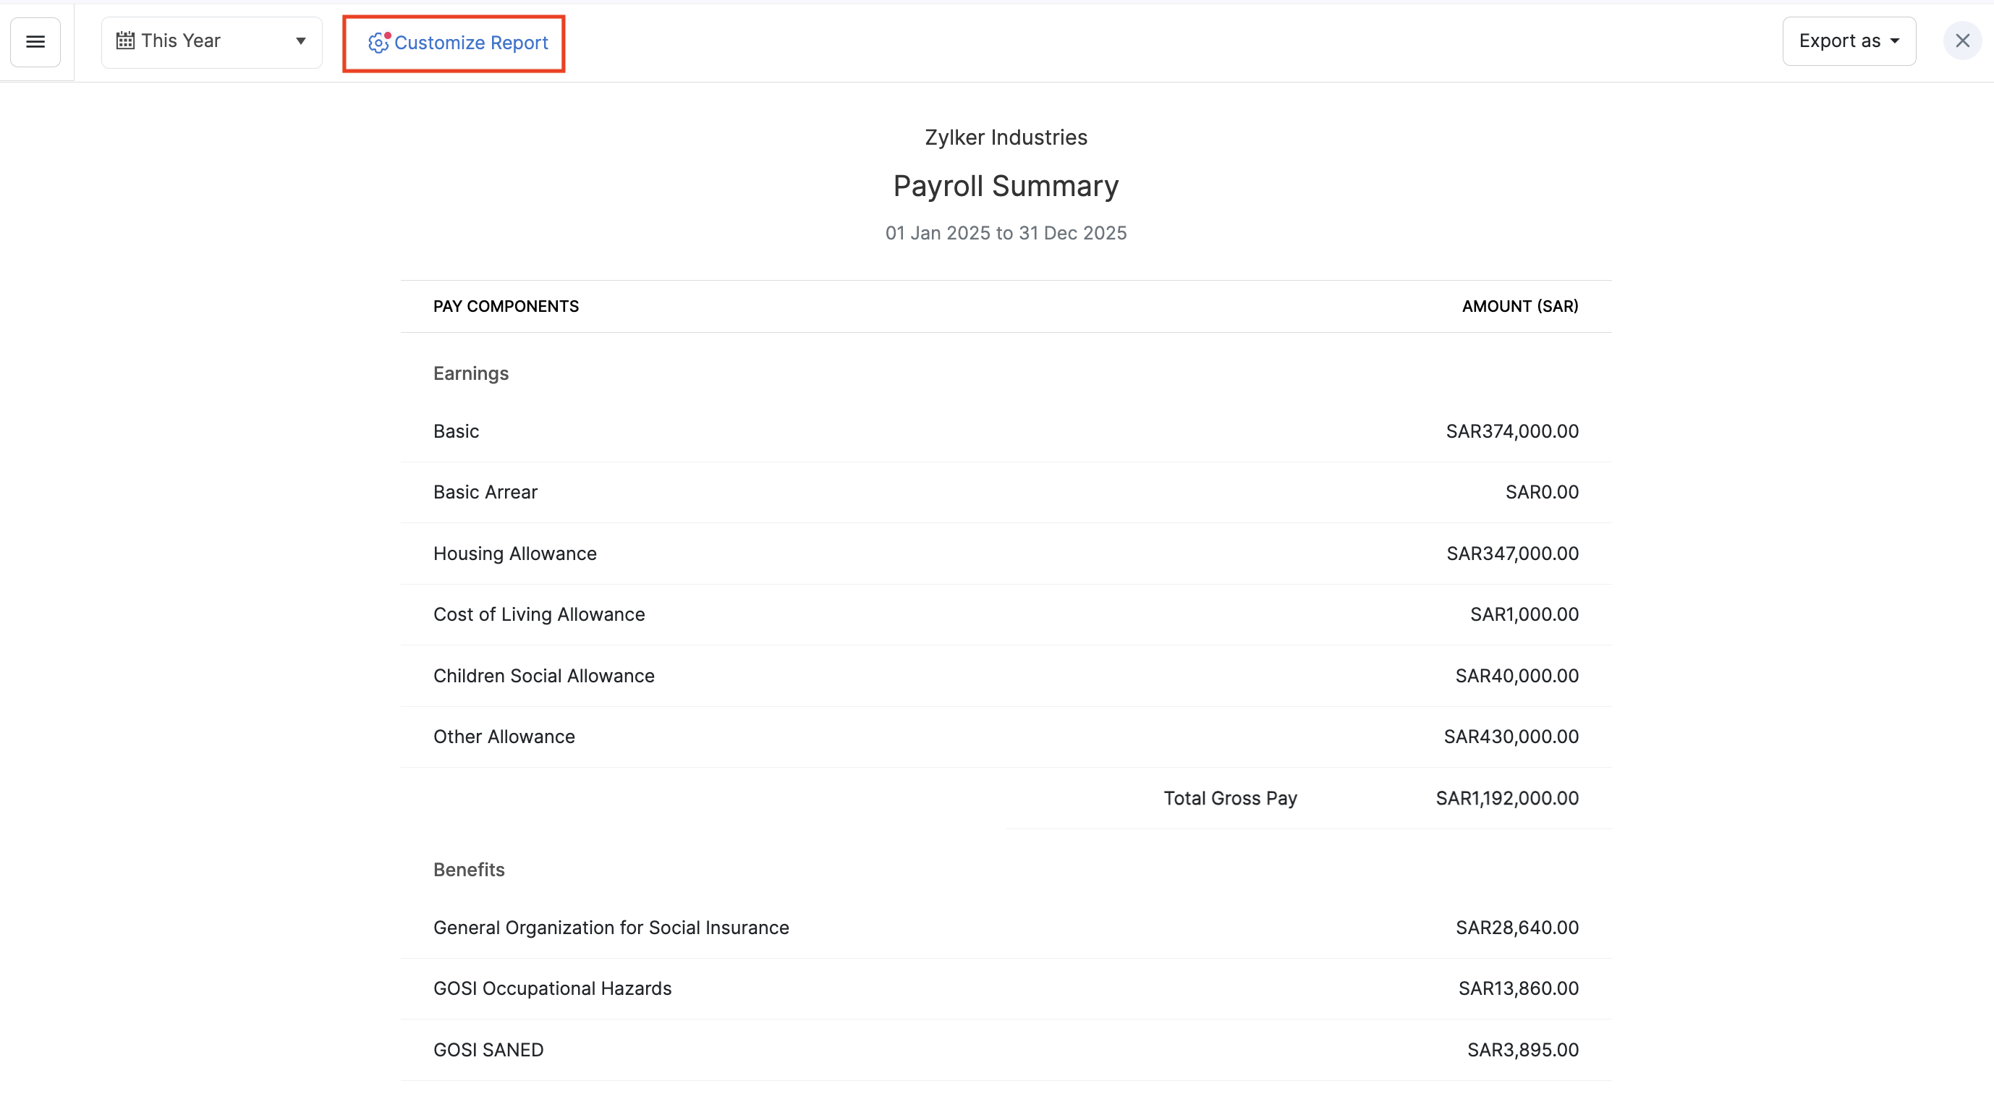Select the Basic earnings row
Screen dimensions: 1994x1094
tap(456, 431)
